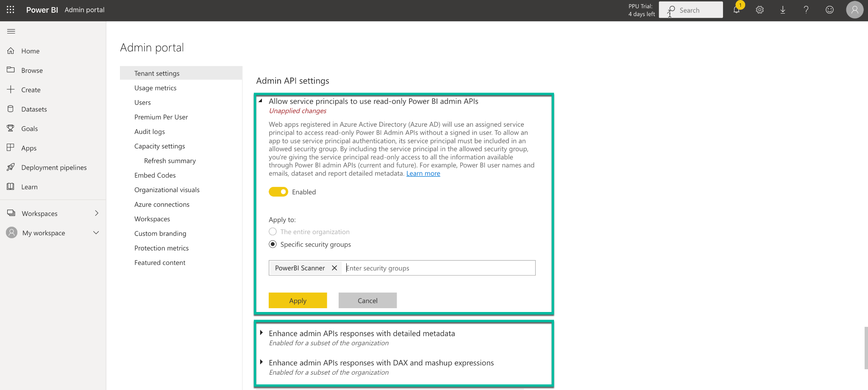
Task: Open Tenant settings tab
Action: point(181,73)
